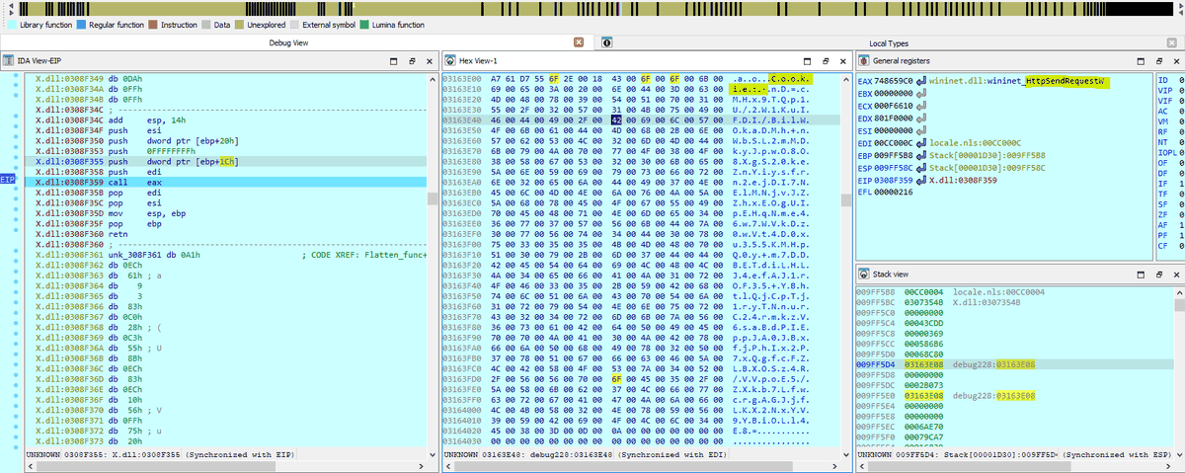Viewport: 1185px width, 473px height.
Task: Select stack row 009FF5D4
Action: click(1014, 364)
